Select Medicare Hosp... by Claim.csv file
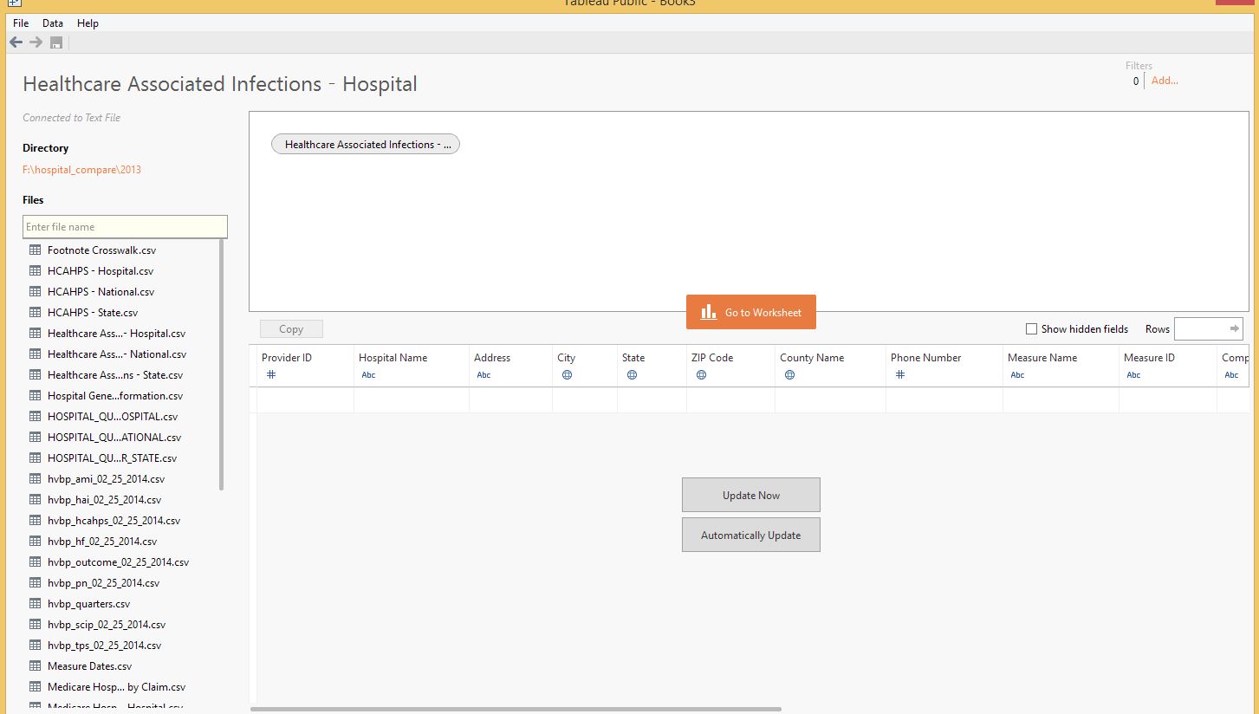The image size is (1259, 714). click(116, 686)
